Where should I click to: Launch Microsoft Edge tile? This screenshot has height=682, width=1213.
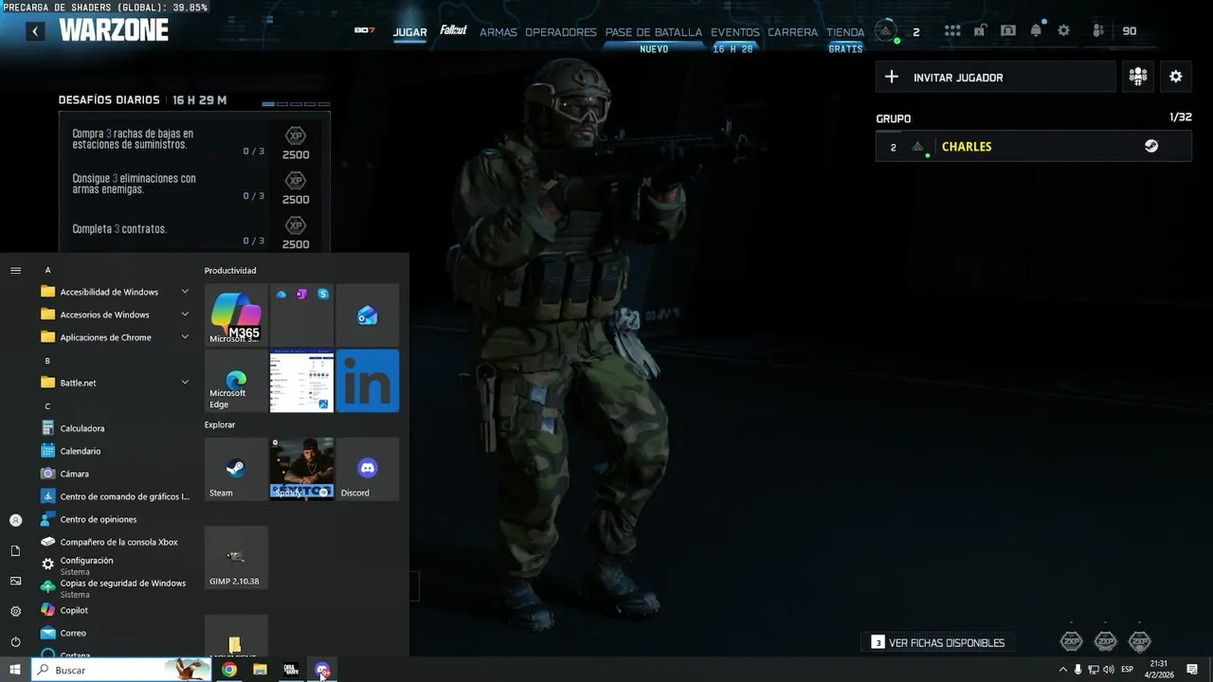[236, 381]
